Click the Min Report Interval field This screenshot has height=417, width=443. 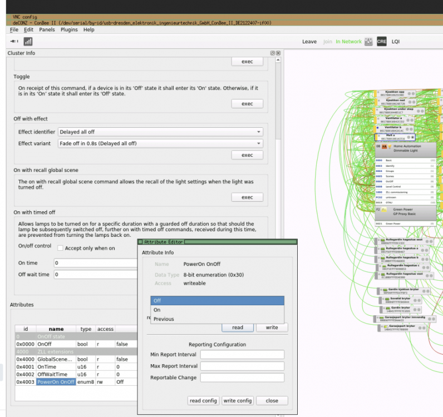pos(242,355)
